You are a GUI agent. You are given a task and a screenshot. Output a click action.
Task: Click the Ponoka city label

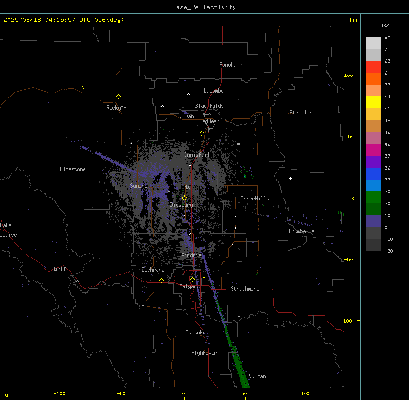tap(228, 65)
